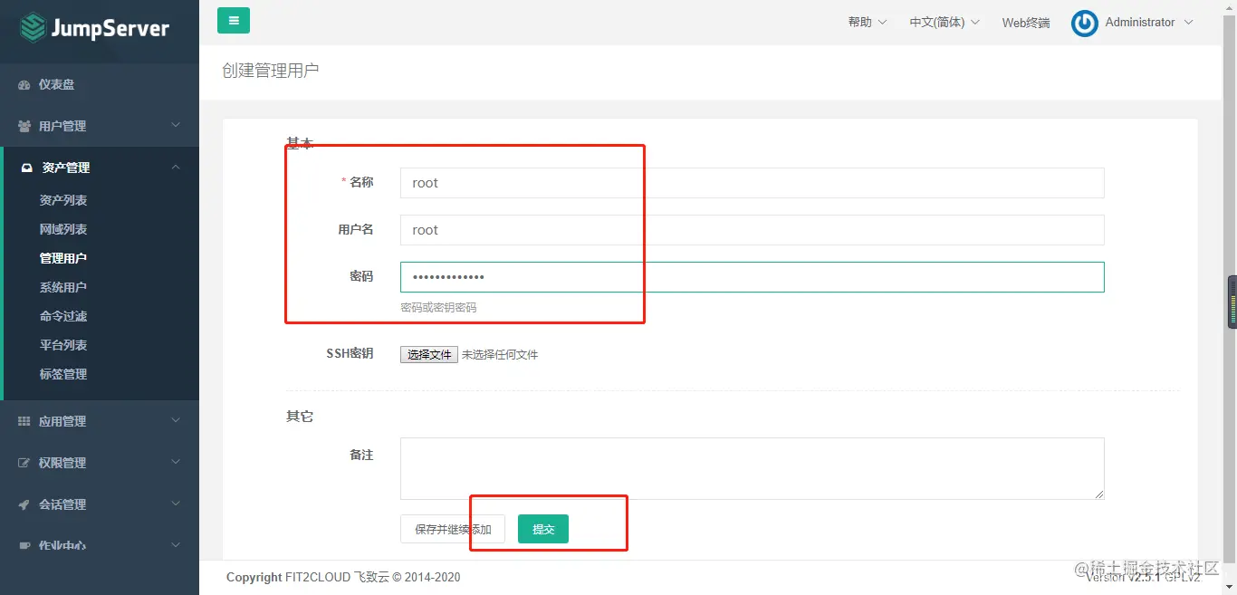Open 网域列表 submenu item
1237x595 pixels.
point(63,229)
